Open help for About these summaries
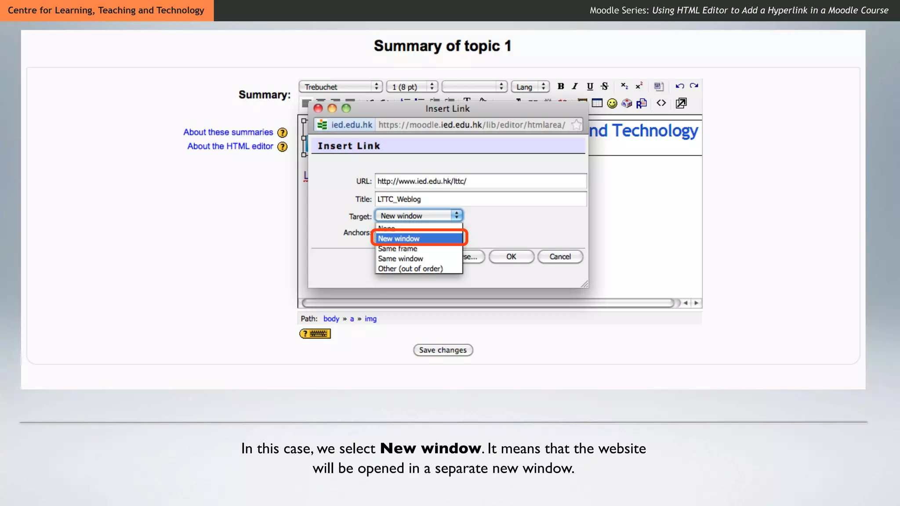Image resolution: width=900 pixels, height=506 pixels. (283, 133)
